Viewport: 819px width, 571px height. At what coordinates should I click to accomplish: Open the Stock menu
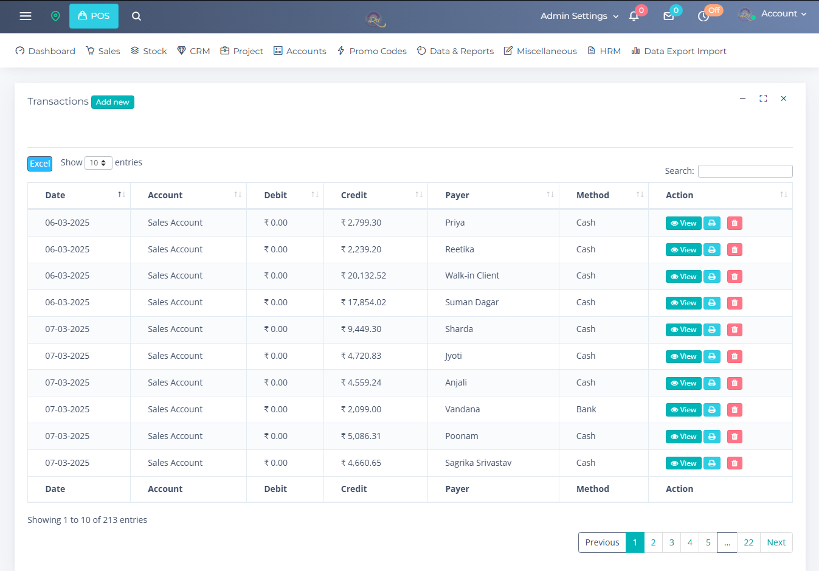148,51
